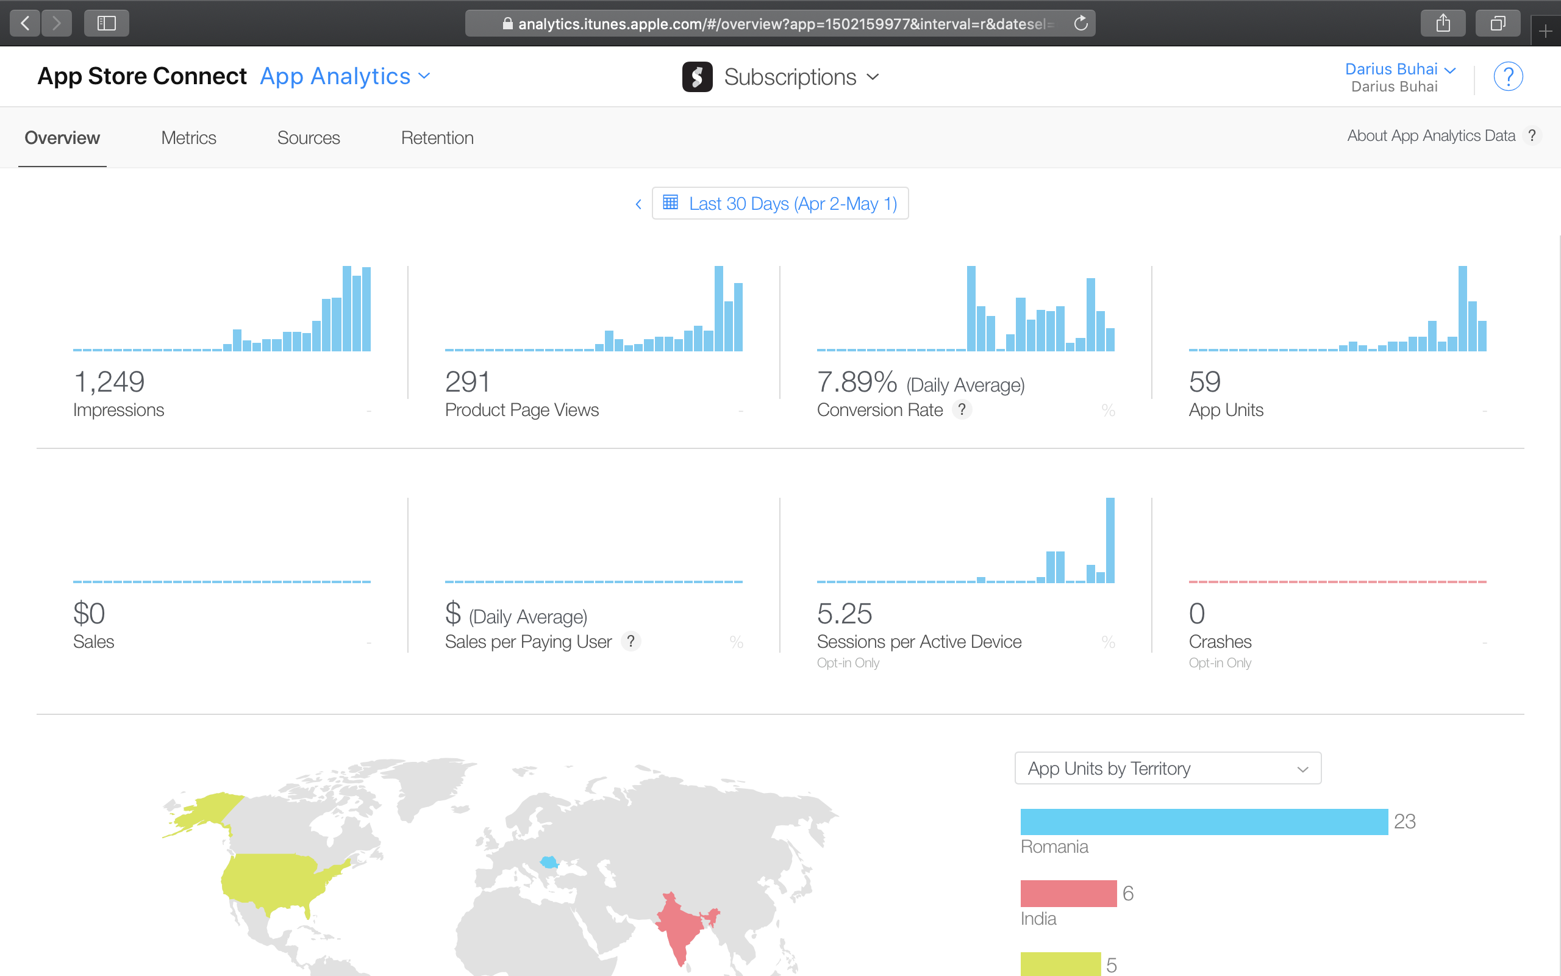This screenshot has height=976, width=1561.
Task: Select the Overview tab
Action: (x=62, y=137)
